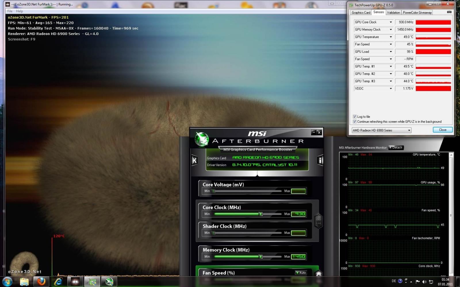Toggle Continue refreshing in background checkbox
This screenshot has width=460, height=287.
(x=354, y=121)
